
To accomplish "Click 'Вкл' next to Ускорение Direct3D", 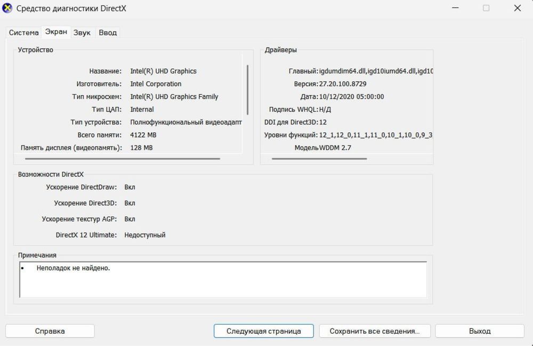I will click(130, 203).
